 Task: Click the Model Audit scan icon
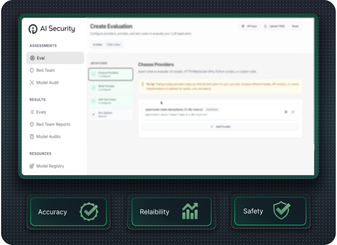(x=32, y=83)
